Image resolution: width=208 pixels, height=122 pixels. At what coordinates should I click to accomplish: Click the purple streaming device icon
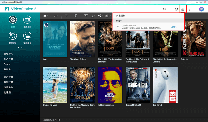click(201, 9)
